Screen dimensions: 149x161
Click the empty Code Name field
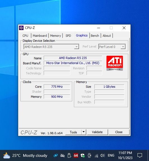click(57, 68)
